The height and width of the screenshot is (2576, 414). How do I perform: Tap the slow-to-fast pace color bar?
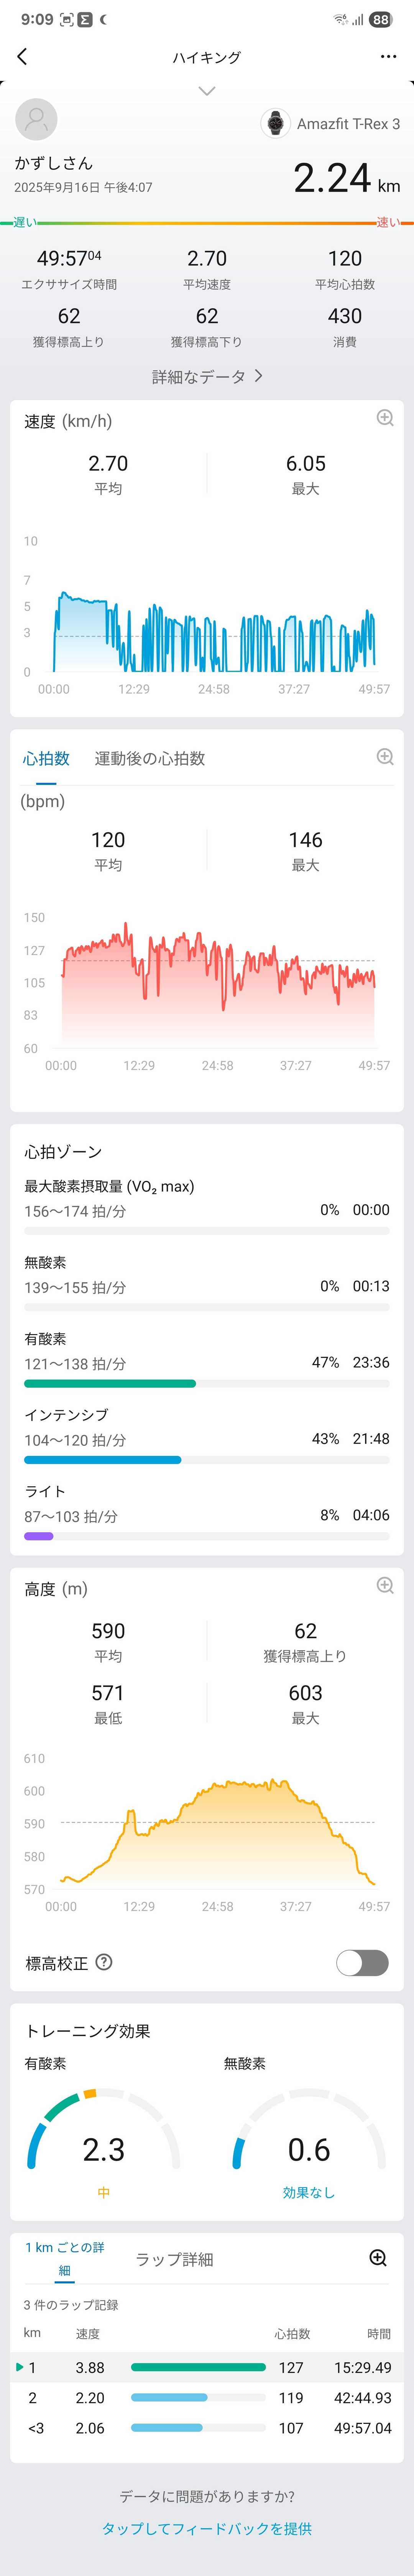tap(207, 223)
